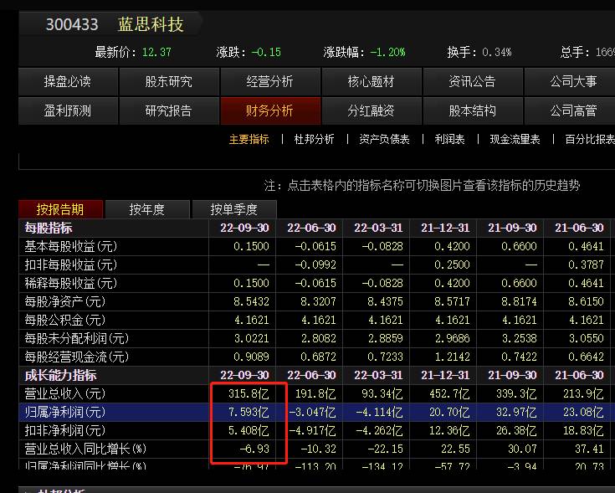Viewport: 615px width, 493px height.
Task: Click 扣非每股收益 value 0.3787
Action: 586,265
